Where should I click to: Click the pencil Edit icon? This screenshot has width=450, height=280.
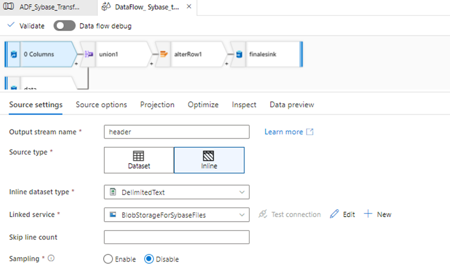(x=335, y=214)
